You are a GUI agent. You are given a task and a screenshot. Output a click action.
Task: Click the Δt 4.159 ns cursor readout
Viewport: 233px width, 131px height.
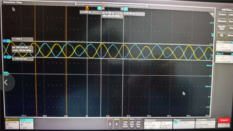112,14
